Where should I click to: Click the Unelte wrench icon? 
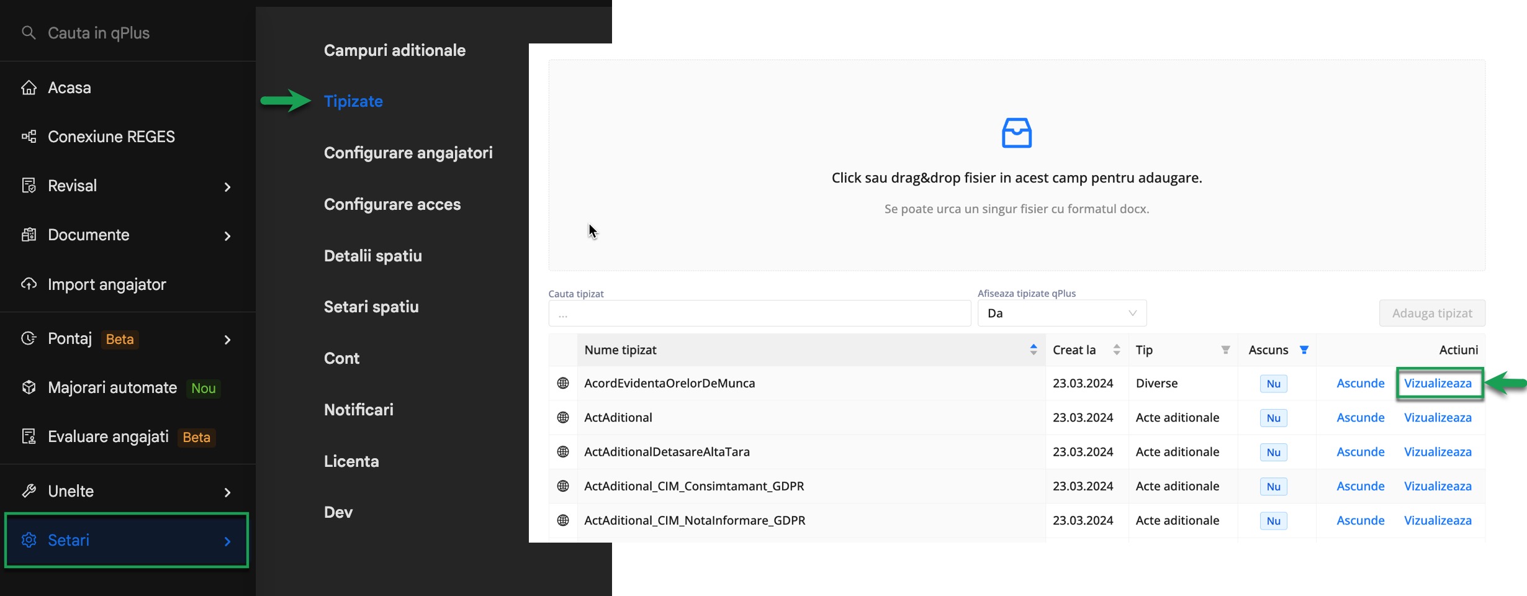tap(29, 491)
